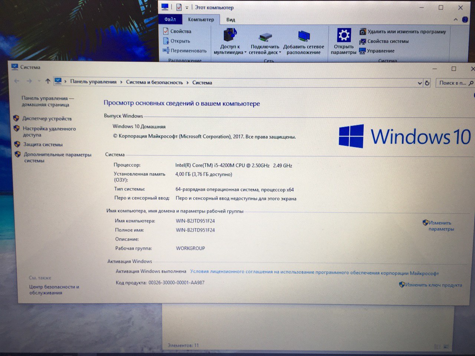Click Изменить ключ продукта link

433,285
